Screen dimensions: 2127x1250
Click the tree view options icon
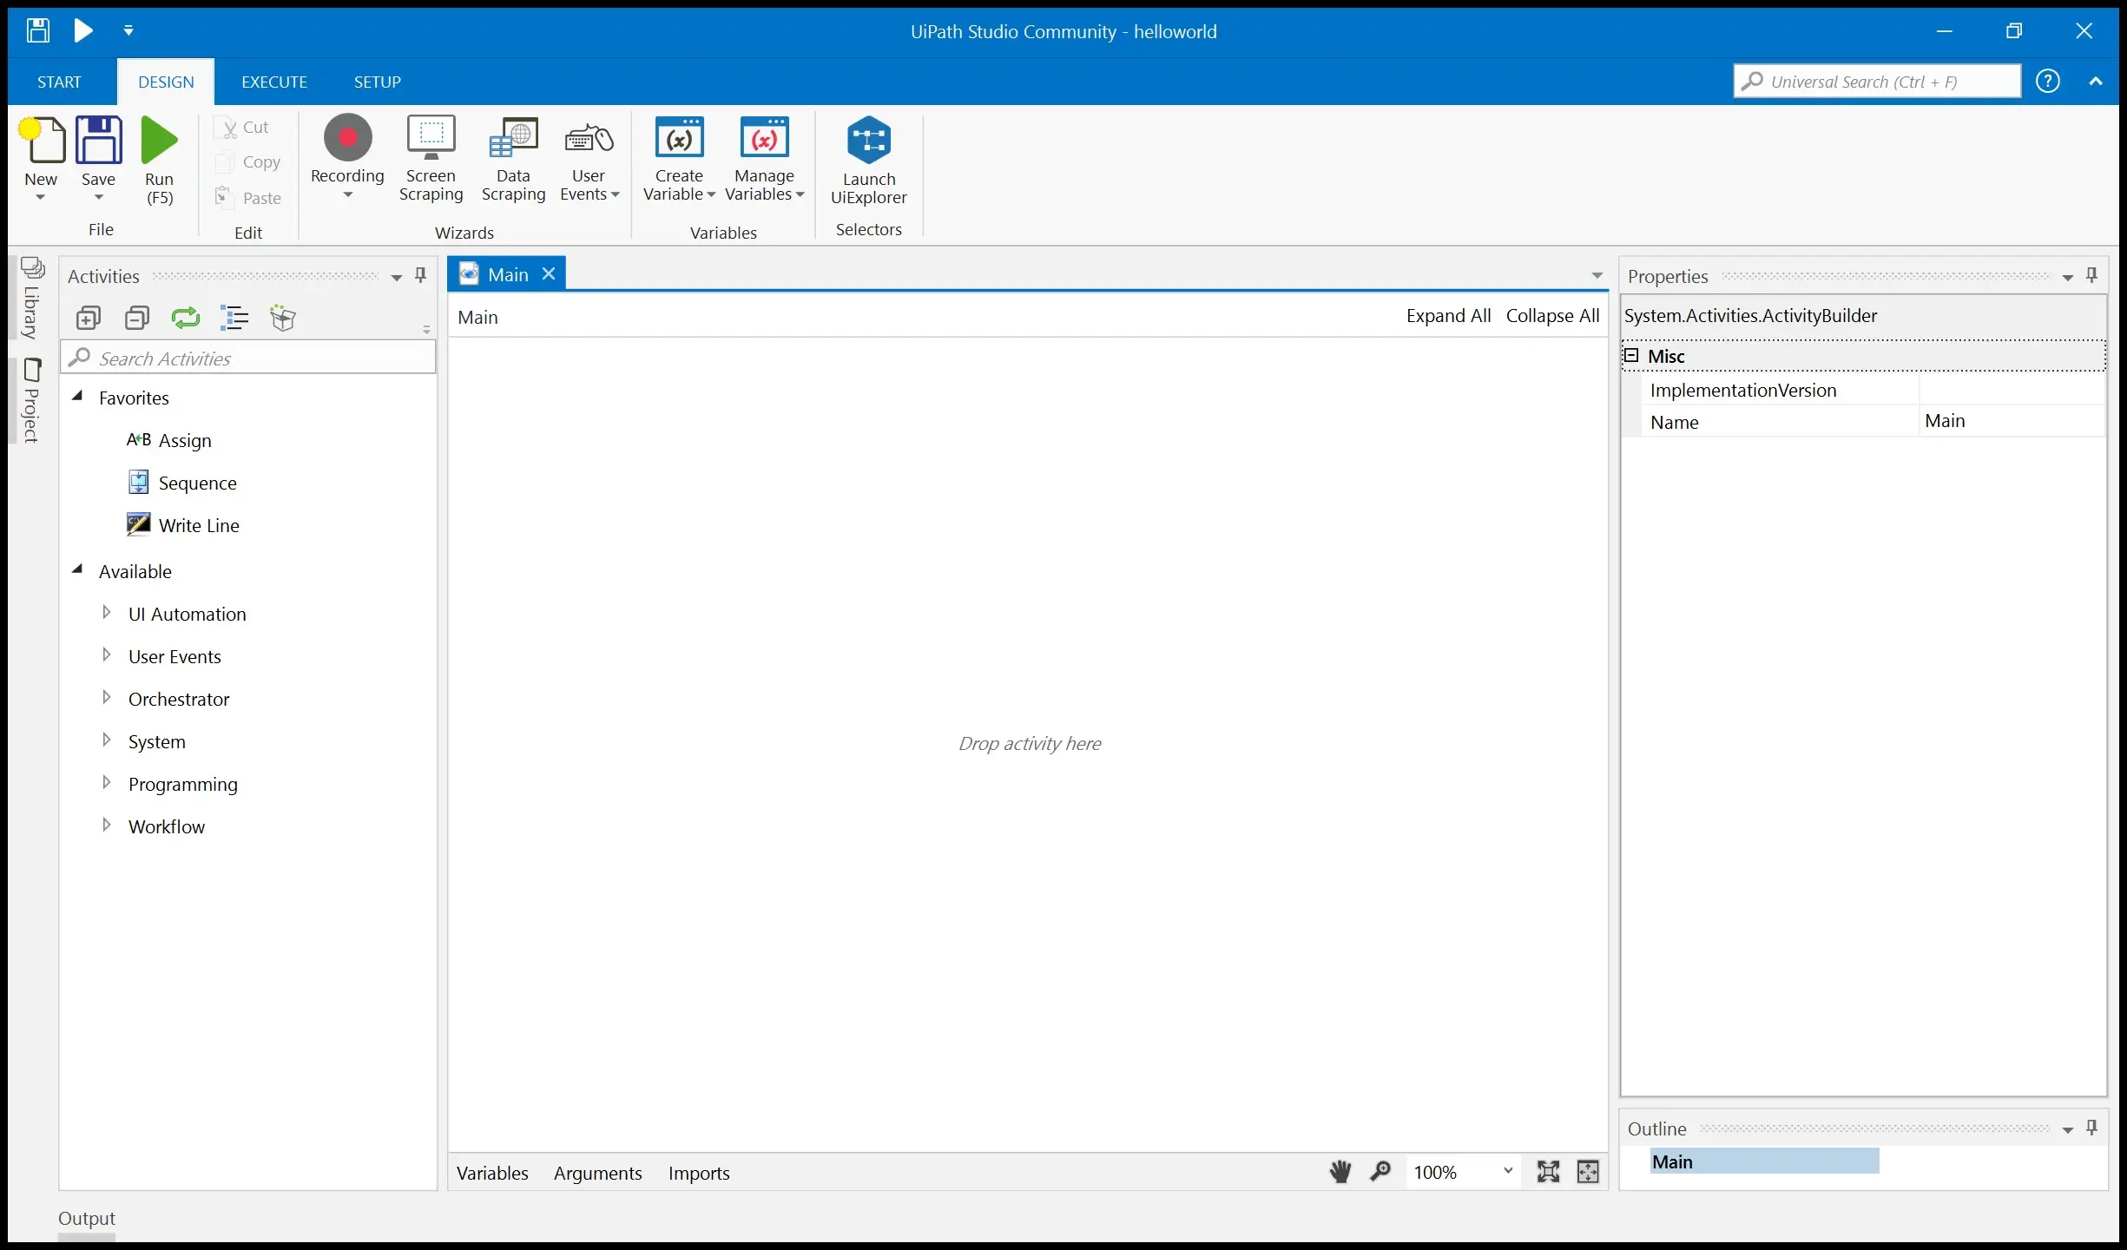click(234, 319)
